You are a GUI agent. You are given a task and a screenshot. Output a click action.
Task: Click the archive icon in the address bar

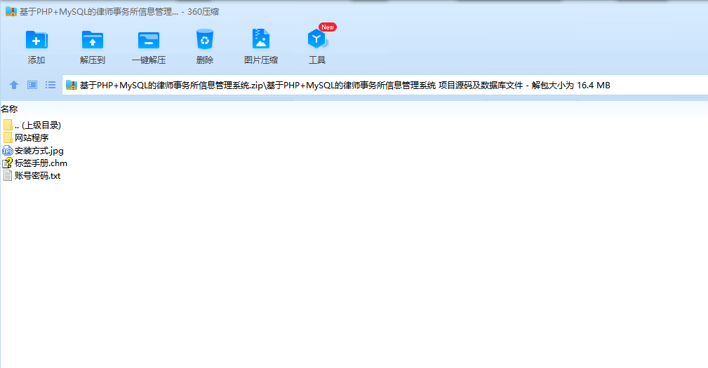[72, 86]
